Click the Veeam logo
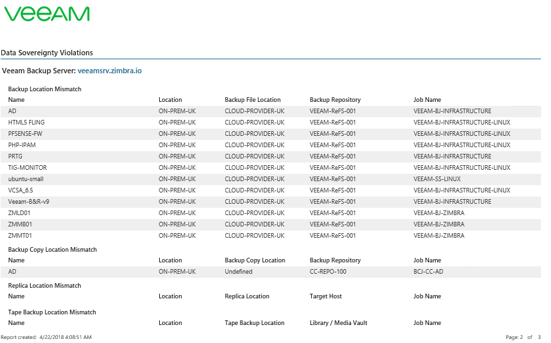This screenshot has width=551, height=343. (x=47, y=15)
